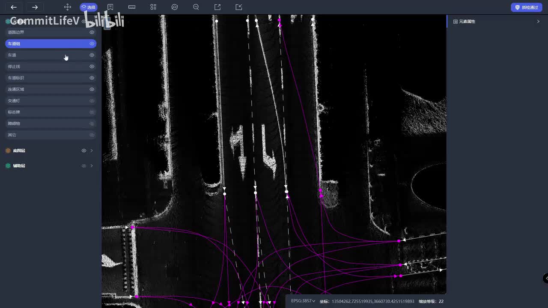
Task: Click the export icon in toolbar
Action: [x=217, y=7]
